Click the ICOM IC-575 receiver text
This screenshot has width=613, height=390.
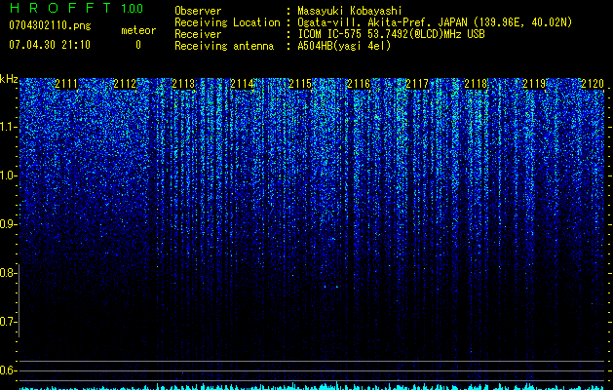coord(391,34)
